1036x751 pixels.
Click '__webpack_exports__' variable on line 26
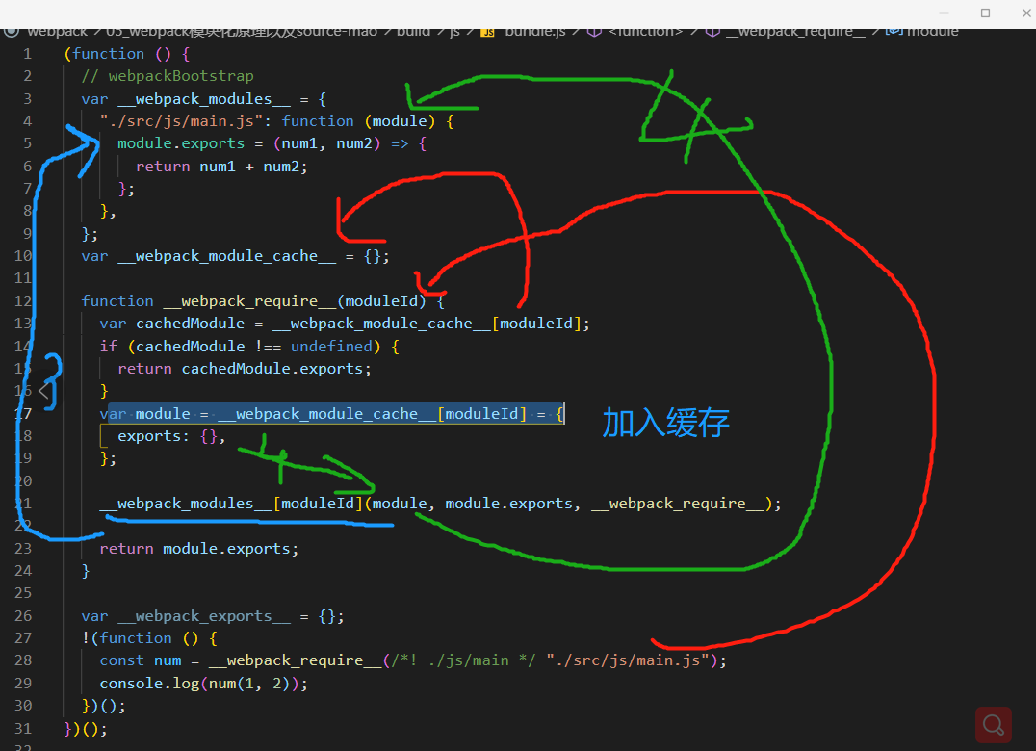click(x=204, y=616)
